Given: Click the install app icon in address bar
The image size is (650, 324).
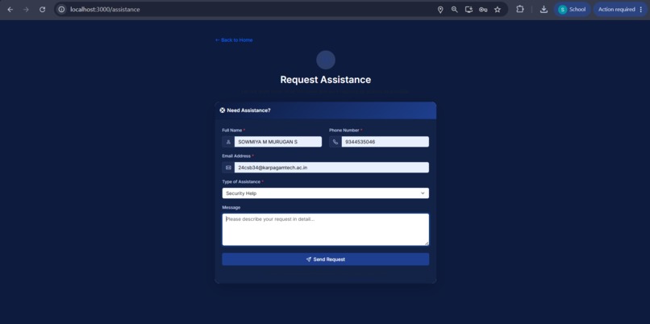Looking at the screenshot, I should [x=469, y=10].
